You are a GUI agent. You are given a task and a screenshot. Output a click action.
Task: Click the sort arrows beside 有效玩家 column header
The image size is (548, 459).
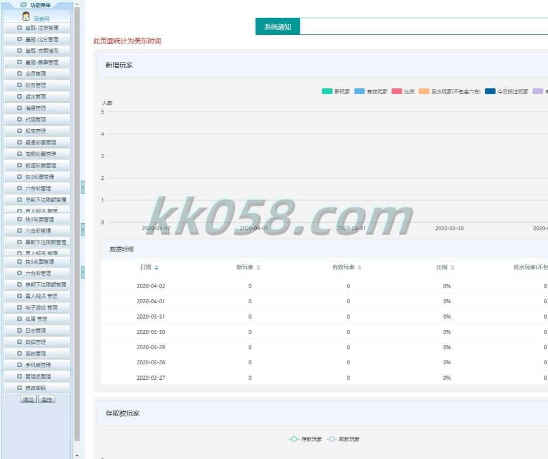point(360,267)
